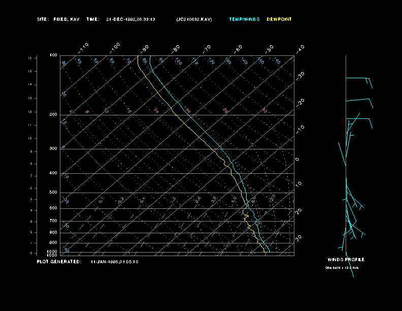Click the -30 temperature label on right edge
Viewport: 402px width, 311px height.
click(x=300, y=75)
